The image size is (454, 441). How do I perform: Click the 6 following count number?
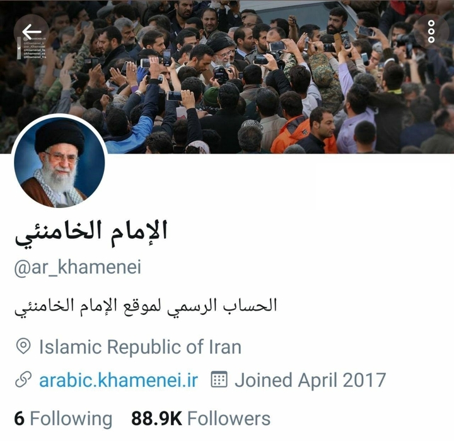[x=19, y=418]
